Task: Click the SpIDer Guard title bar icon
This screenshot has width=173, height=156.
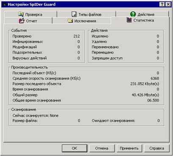Action: [x=5, y=5]
